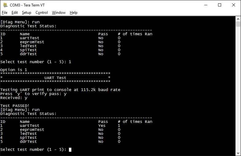Open the Window menu

pyautogui.click(x=59, y=13)
